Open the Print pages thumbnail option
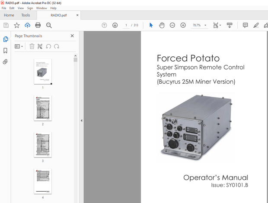Screen dimensions: 268x203 (40, 46)
